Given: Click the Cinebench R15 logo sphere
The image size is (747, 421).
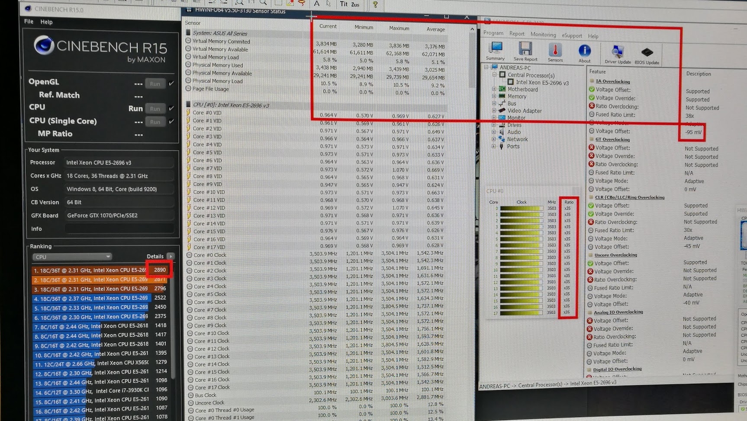Looking at the screenshot, I should 44,45.
